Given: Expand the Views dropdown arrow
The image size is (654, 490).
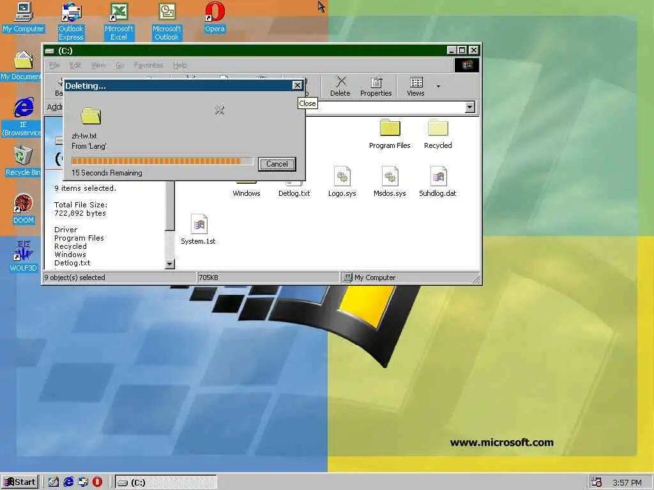Looking at the screenshot, I should tap(438, 86).
